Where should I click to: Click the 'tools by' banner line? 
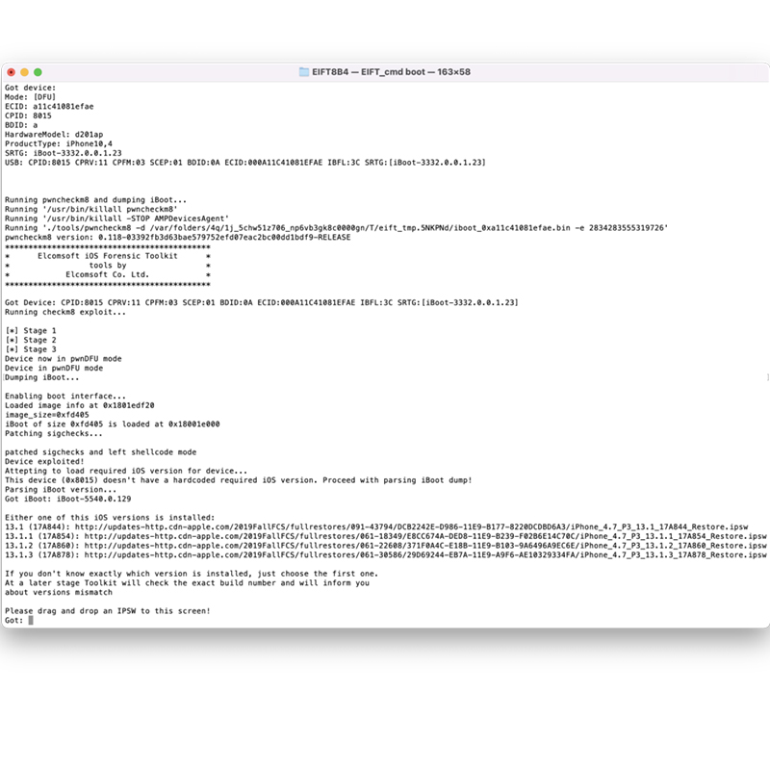click(x=108, y=266)
